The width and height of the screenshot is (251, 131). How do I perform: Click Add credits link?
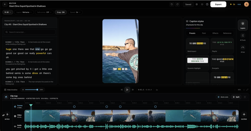(239, 4)
